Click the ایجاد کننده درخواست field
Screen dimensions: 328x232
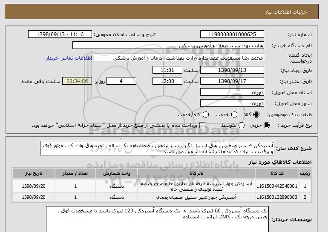[x=179, y=58]
